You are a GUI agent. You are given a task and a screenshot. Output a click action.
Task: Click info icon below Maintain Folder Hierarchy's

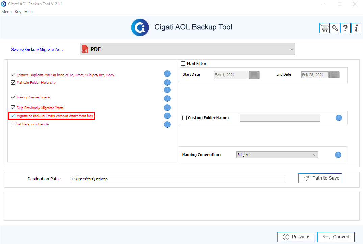click(x=167, y=90)
